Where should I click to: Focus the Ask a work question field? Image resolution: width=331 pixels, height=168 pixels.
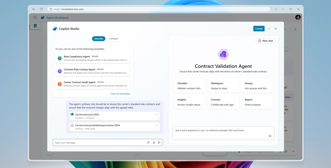(x=223, y=133)
